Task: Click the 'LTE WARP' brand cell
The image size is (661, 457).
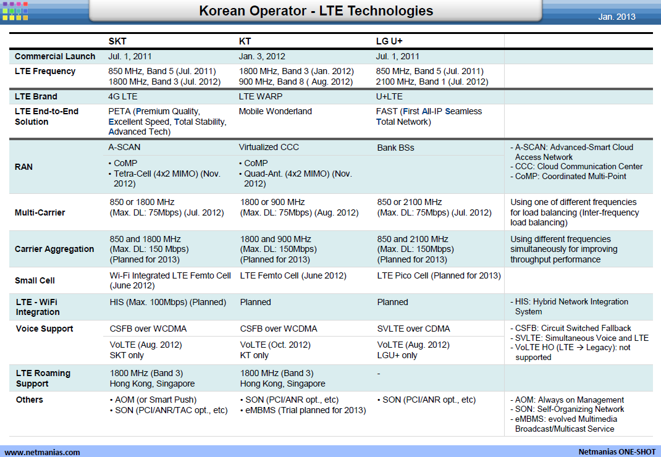Action: click(x=261, y=96)
